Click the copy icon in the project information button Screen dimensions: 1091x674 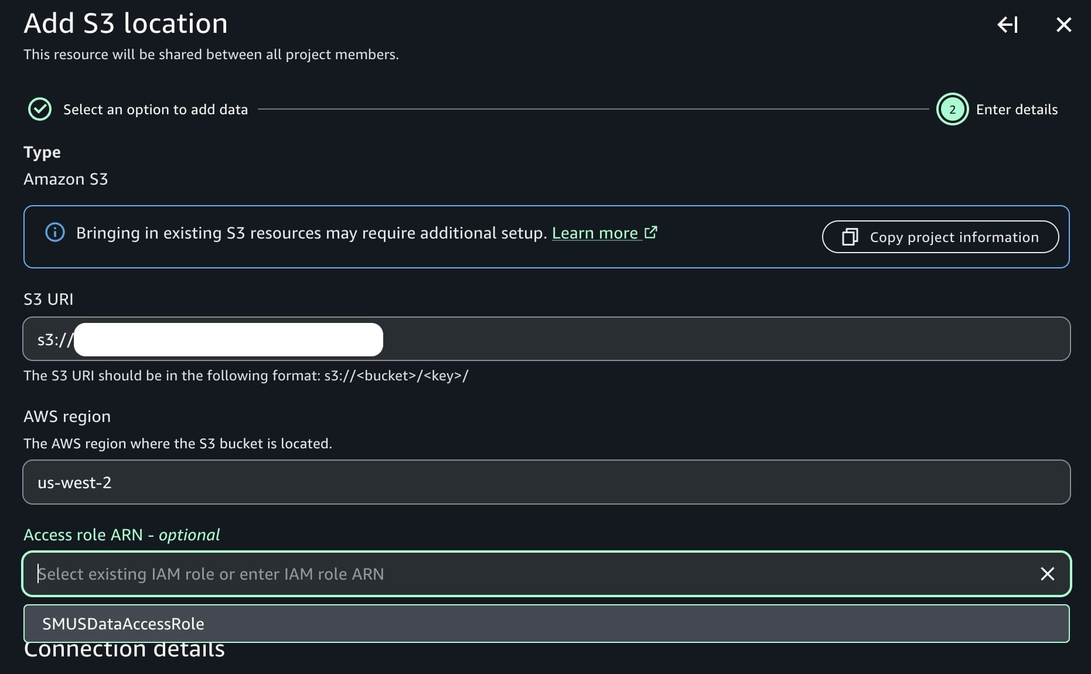click(850, 237)
